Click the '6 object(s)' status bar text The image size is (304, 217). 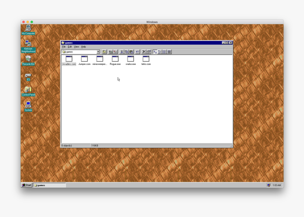(x=67, y=145)
